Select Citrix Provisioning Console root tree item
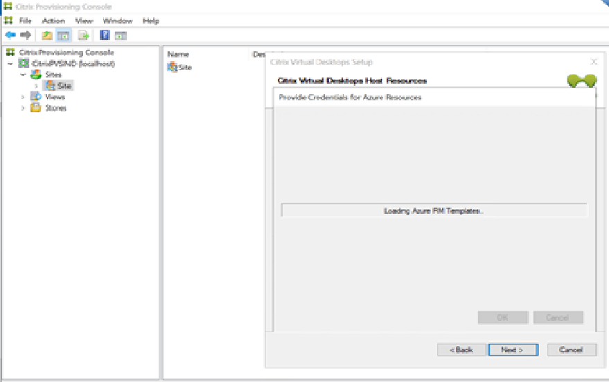The width and height of the screenshot is (609, 382). tap(67, 53)
